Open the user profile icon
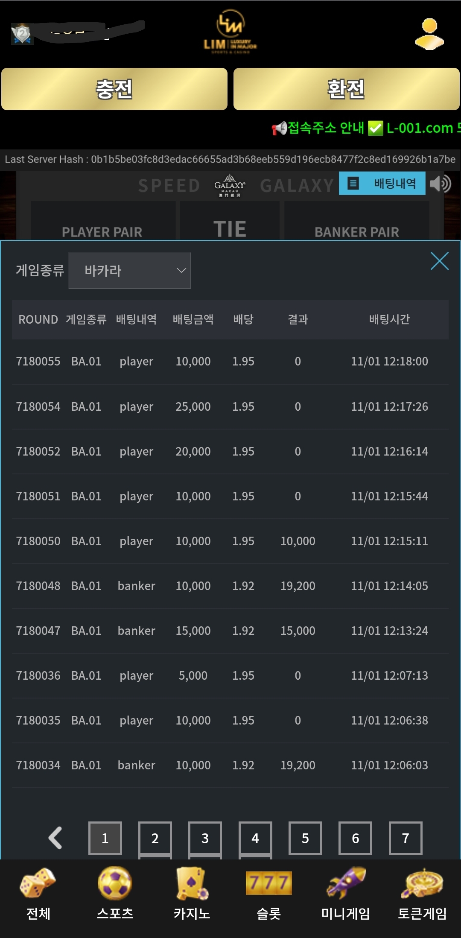The height and width of the screenshot is (938, 461). pyautogui.click(x=429, y=34)
